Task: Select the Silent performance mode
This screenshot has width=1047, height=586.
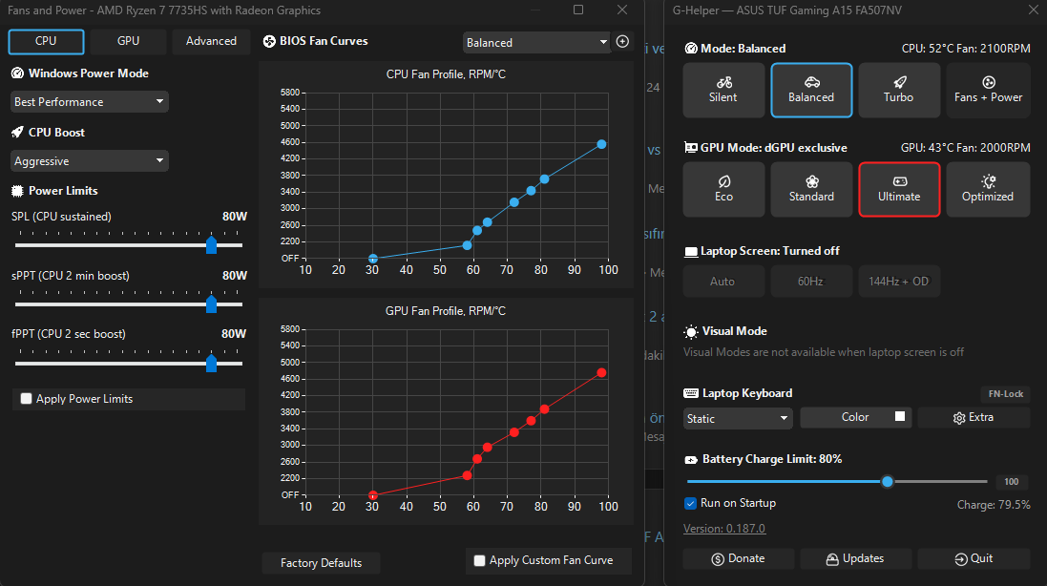Action: [723, 90]
